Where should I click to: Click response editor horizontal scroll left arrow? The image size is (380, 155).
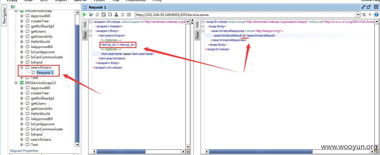pos(206,152)
